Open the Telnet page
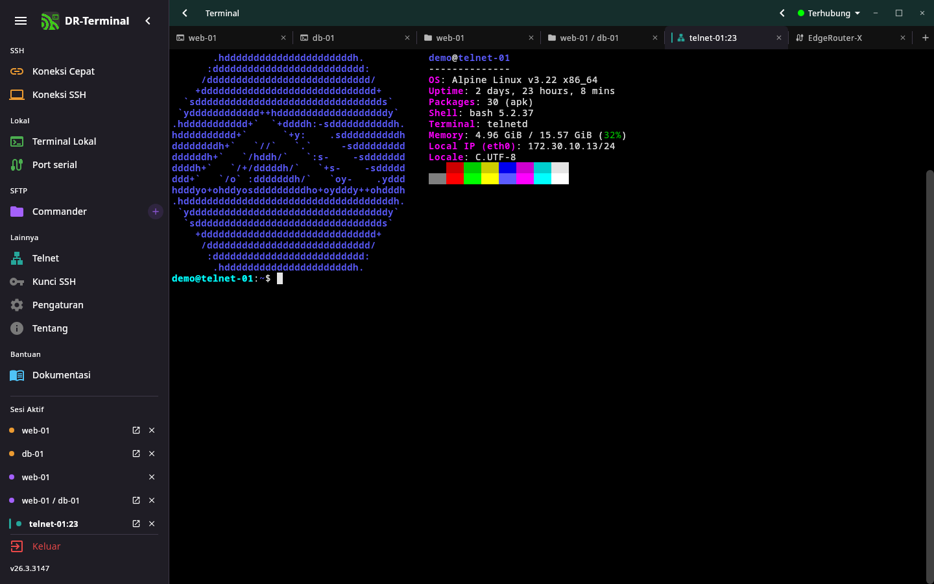The image size is (934, 584). pos(84,258)
